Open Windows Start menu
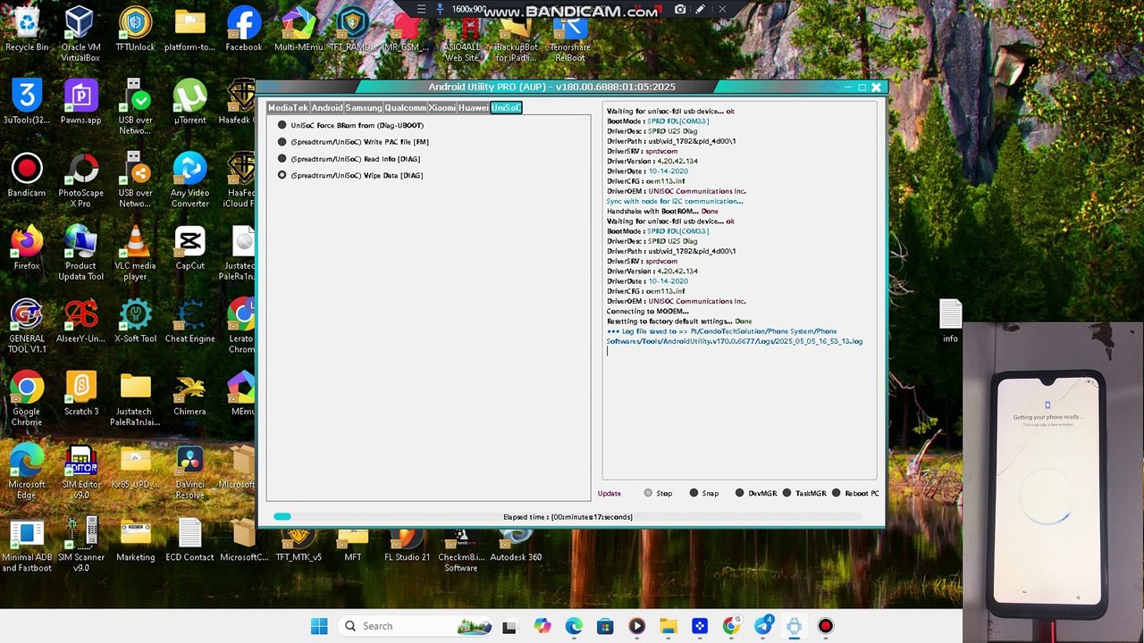Viewport: 1144px width, 643px height. (x=319, y=626)
